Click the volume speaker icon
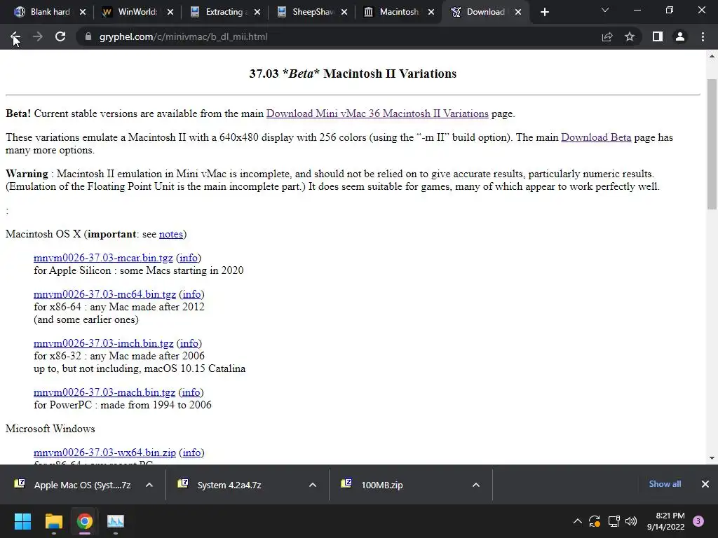 coord(631,521)
